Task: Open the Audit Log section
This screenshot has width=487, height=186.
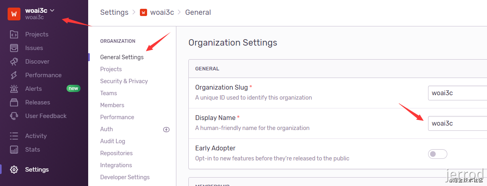Action: pyautogui.click(x=113, y=141)
